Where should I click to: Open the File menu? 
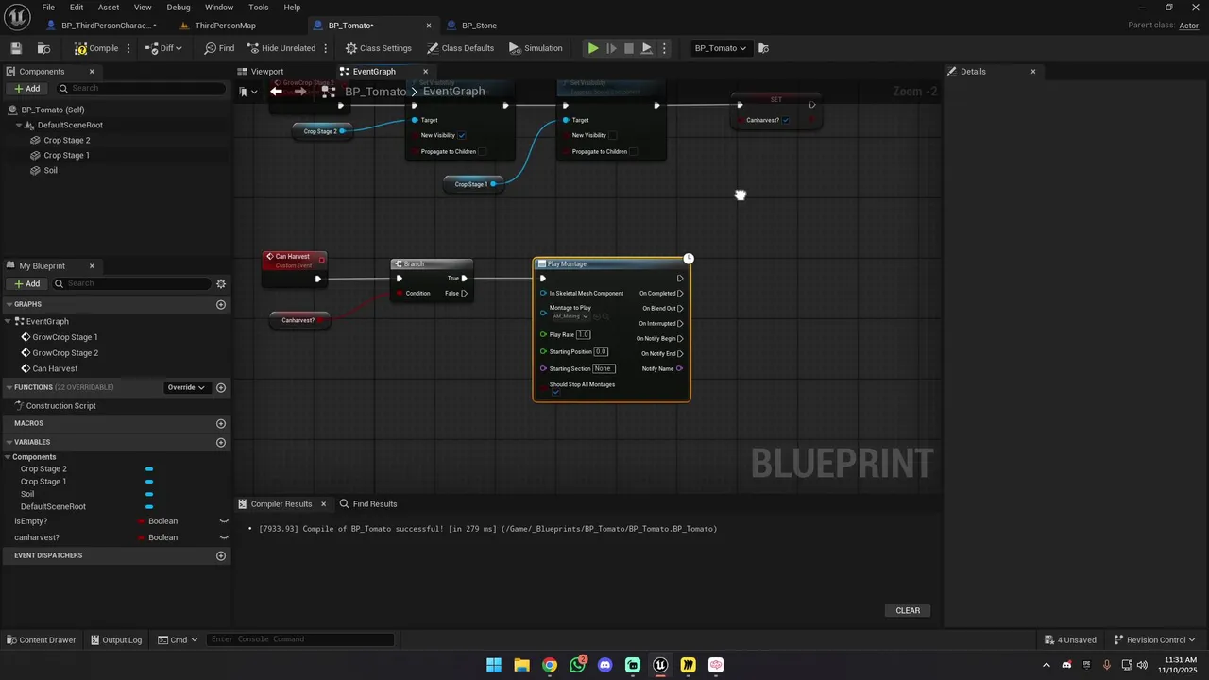pos(48,7)
